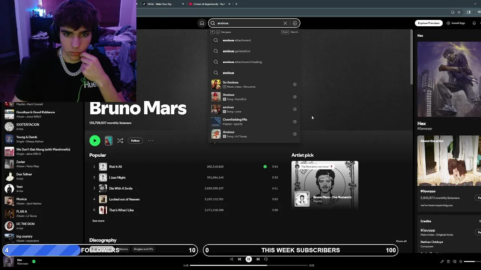Open the Connect to a device icon
Image resolution: width=481 pixels, height=270 pixels.
(455, 261)
